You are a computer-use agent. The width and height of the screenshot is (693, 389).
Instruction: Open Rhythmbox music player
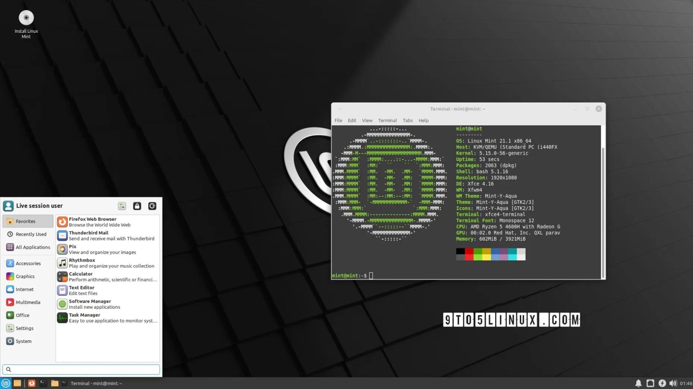tap(107, 263)
